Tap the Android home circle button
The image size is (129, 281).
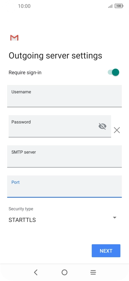64,272
